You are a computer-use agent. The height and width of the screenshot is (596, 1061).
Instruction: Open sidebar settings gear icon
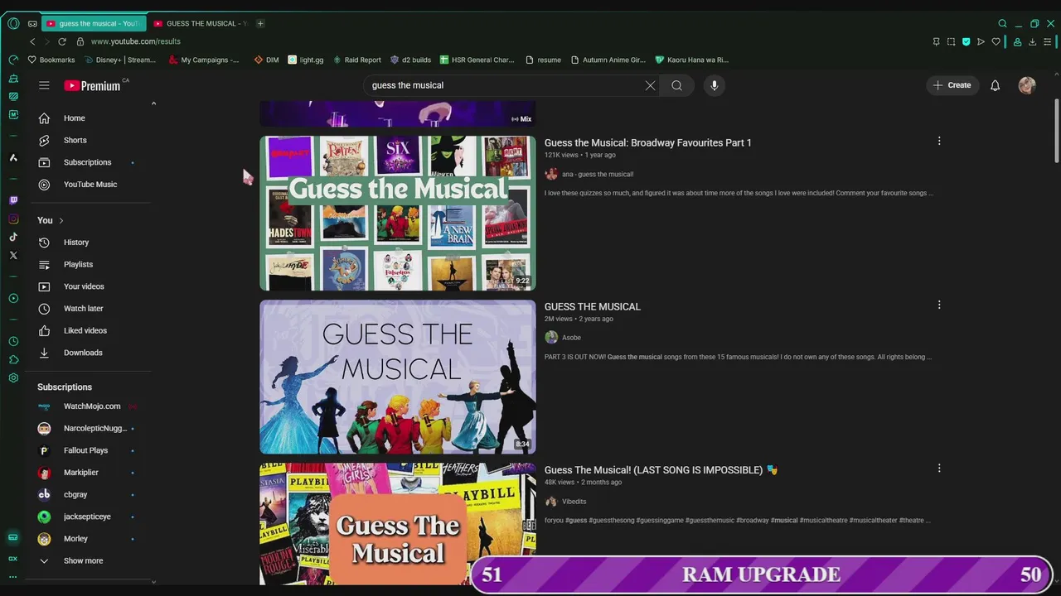click(x=13, y=378)
